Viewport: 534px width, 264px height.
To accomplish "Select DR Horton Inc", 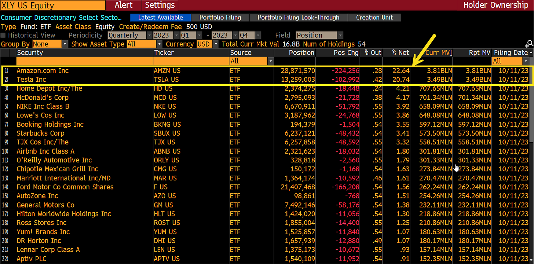I will tap(39, 241).
